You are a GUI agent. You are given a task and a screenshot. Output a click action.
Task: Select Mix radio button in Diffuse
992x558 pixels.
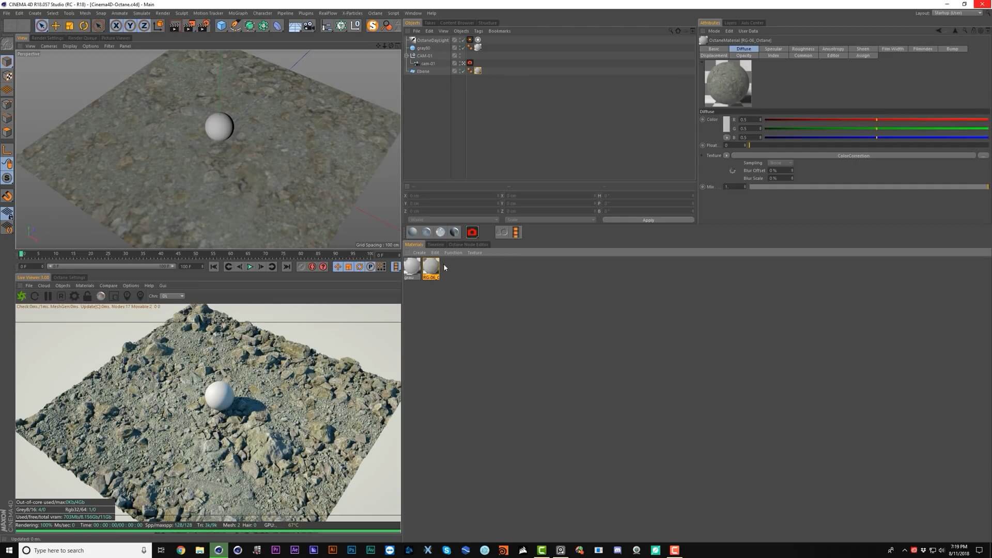(702, 187)
